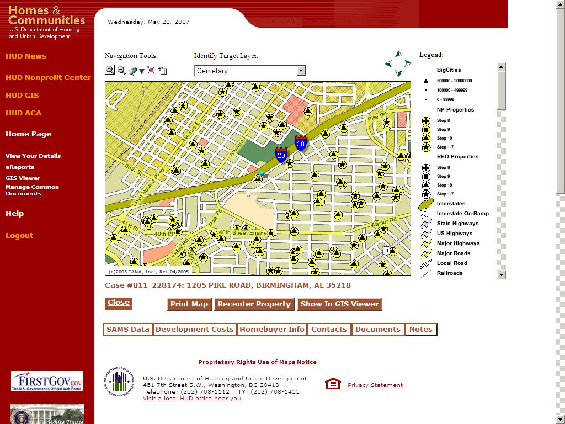The width and height of the screenshot is (565, 424).
Task: Click the Print Map button
Action: [x=189, y=304]
